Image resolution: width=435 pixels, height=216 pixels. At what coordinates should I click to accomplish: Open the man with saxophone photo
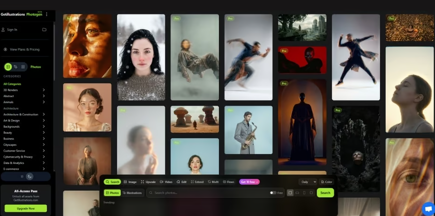(248, 130)
